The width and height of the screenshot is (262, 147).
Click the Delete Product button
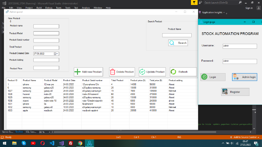click(122, 72)
